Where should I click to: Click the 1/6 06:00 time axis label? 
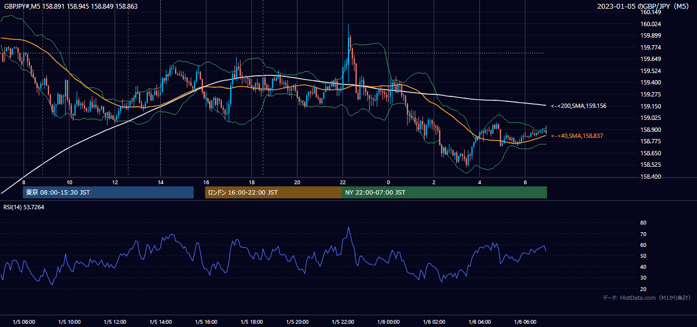coord(525,322)
